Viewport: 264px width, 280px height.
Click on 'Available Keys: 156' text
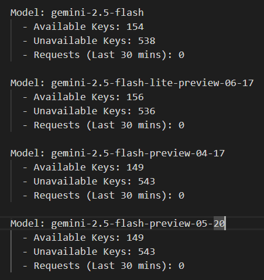click(x=89, y=97)
